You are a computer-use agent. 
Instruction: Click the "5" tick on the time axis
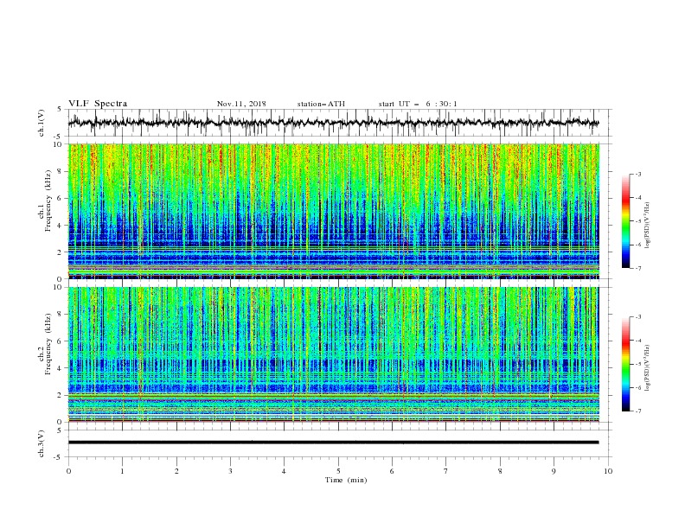pos(338,471)
